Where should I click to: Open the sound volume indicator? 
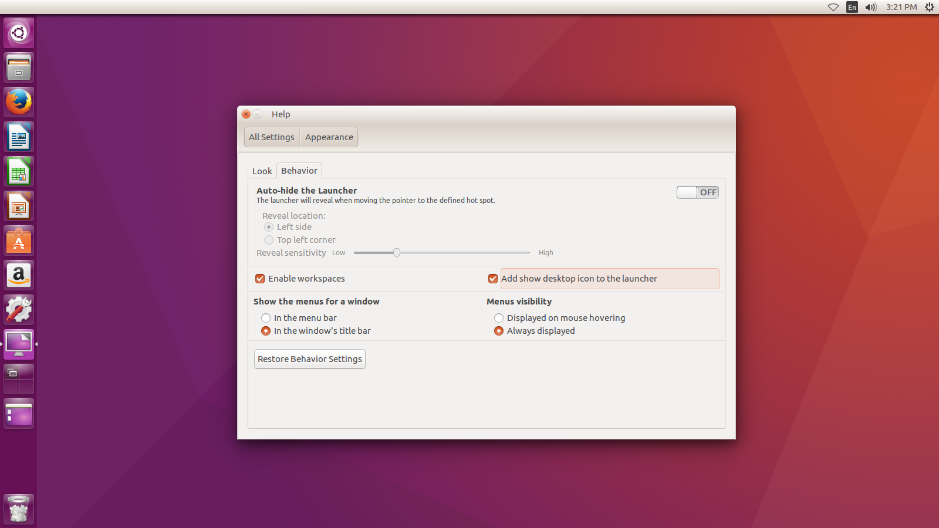[871, 7]
